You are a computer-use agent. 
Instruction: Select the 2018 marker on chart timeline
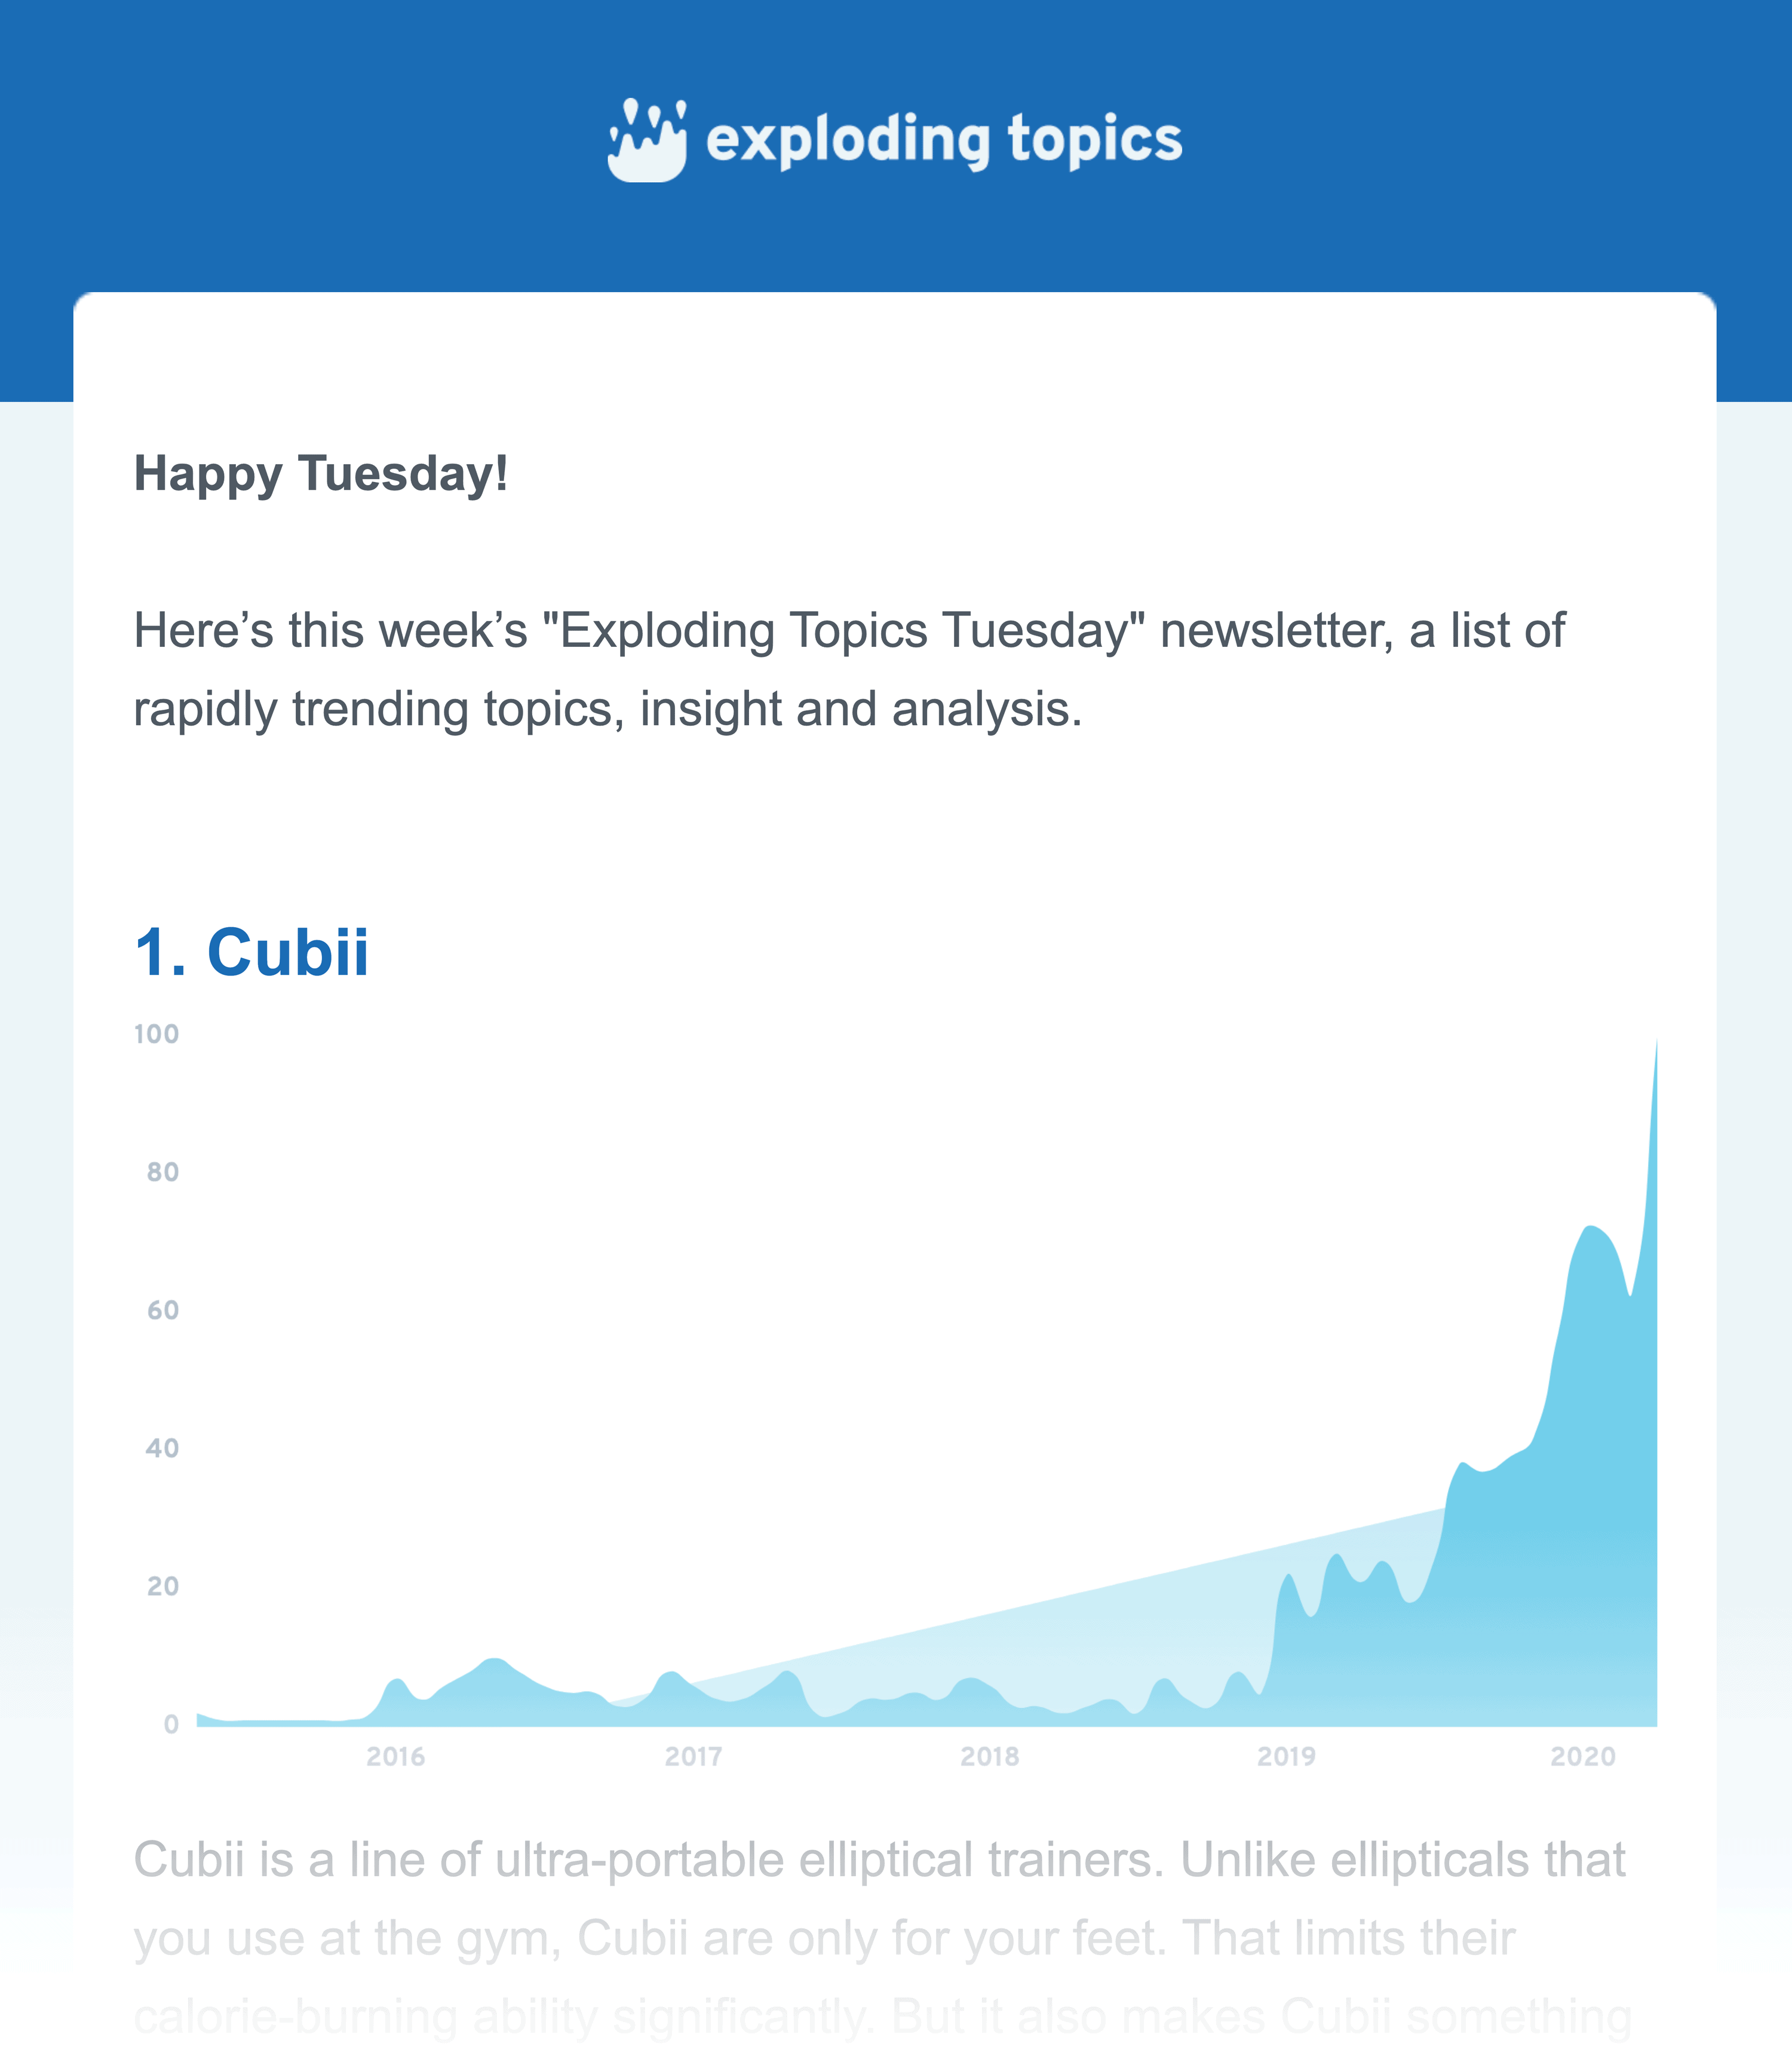[x=990, y=1757]
